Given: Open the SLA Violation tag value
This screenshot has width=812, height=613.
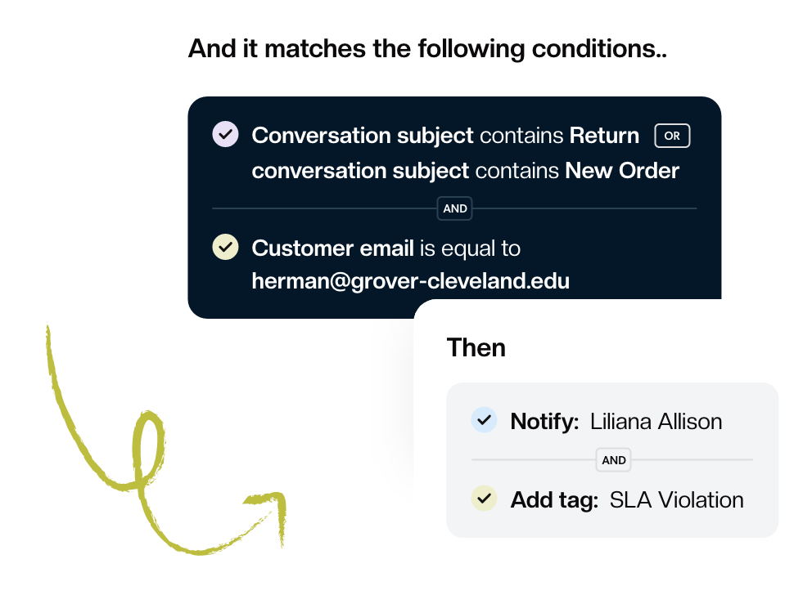Looking at the screenshot, I should point(676,500).
